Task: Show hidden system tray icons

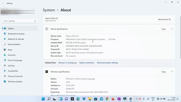Action: [x=137, y=99]
